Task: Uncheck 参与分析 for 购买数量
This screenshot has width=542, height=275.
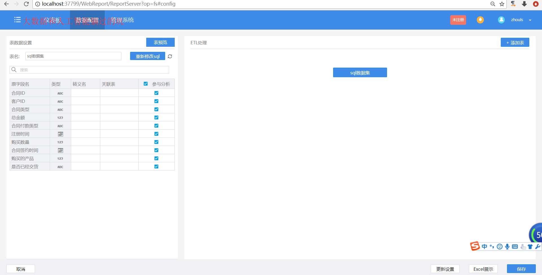Action: [156, 142]
